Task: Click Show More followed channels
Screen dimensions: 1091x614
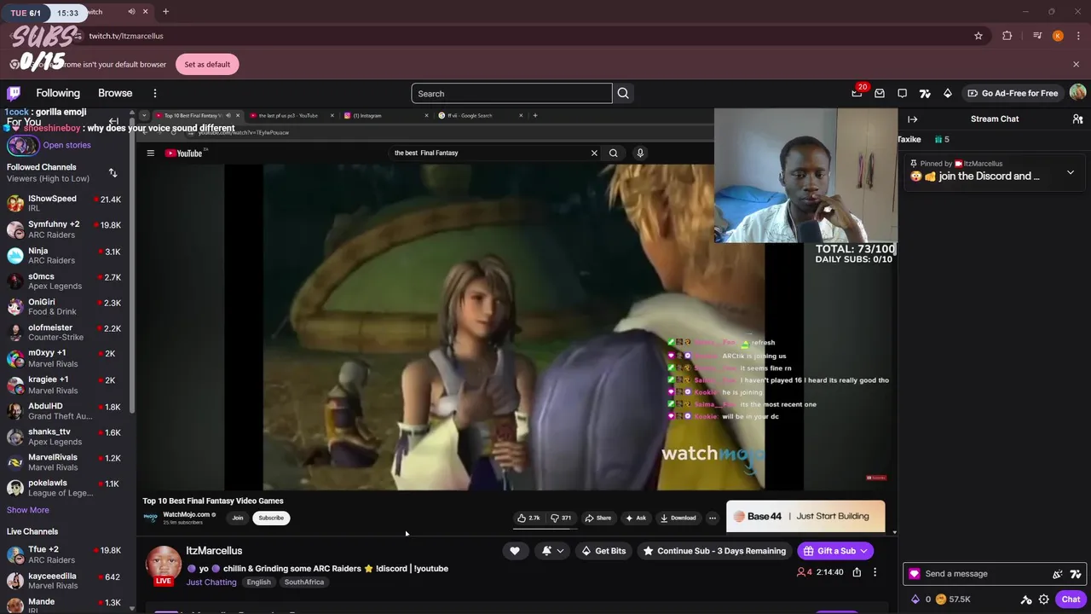Action: [28, 510]
